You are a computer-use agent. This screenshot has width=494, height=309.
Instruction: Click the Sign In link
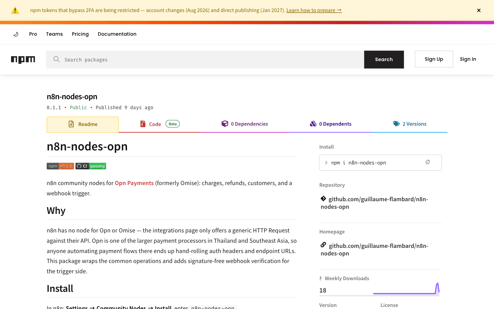point(468,59)
